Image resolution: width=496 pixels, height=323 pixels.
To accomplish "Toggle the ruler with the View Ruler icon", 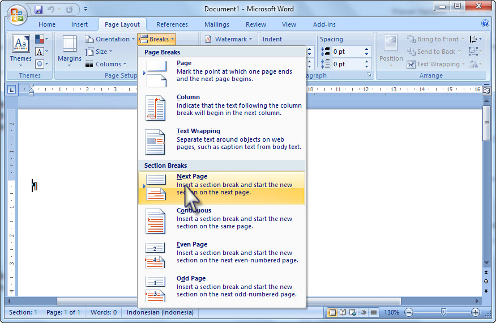I will (486, 90).
